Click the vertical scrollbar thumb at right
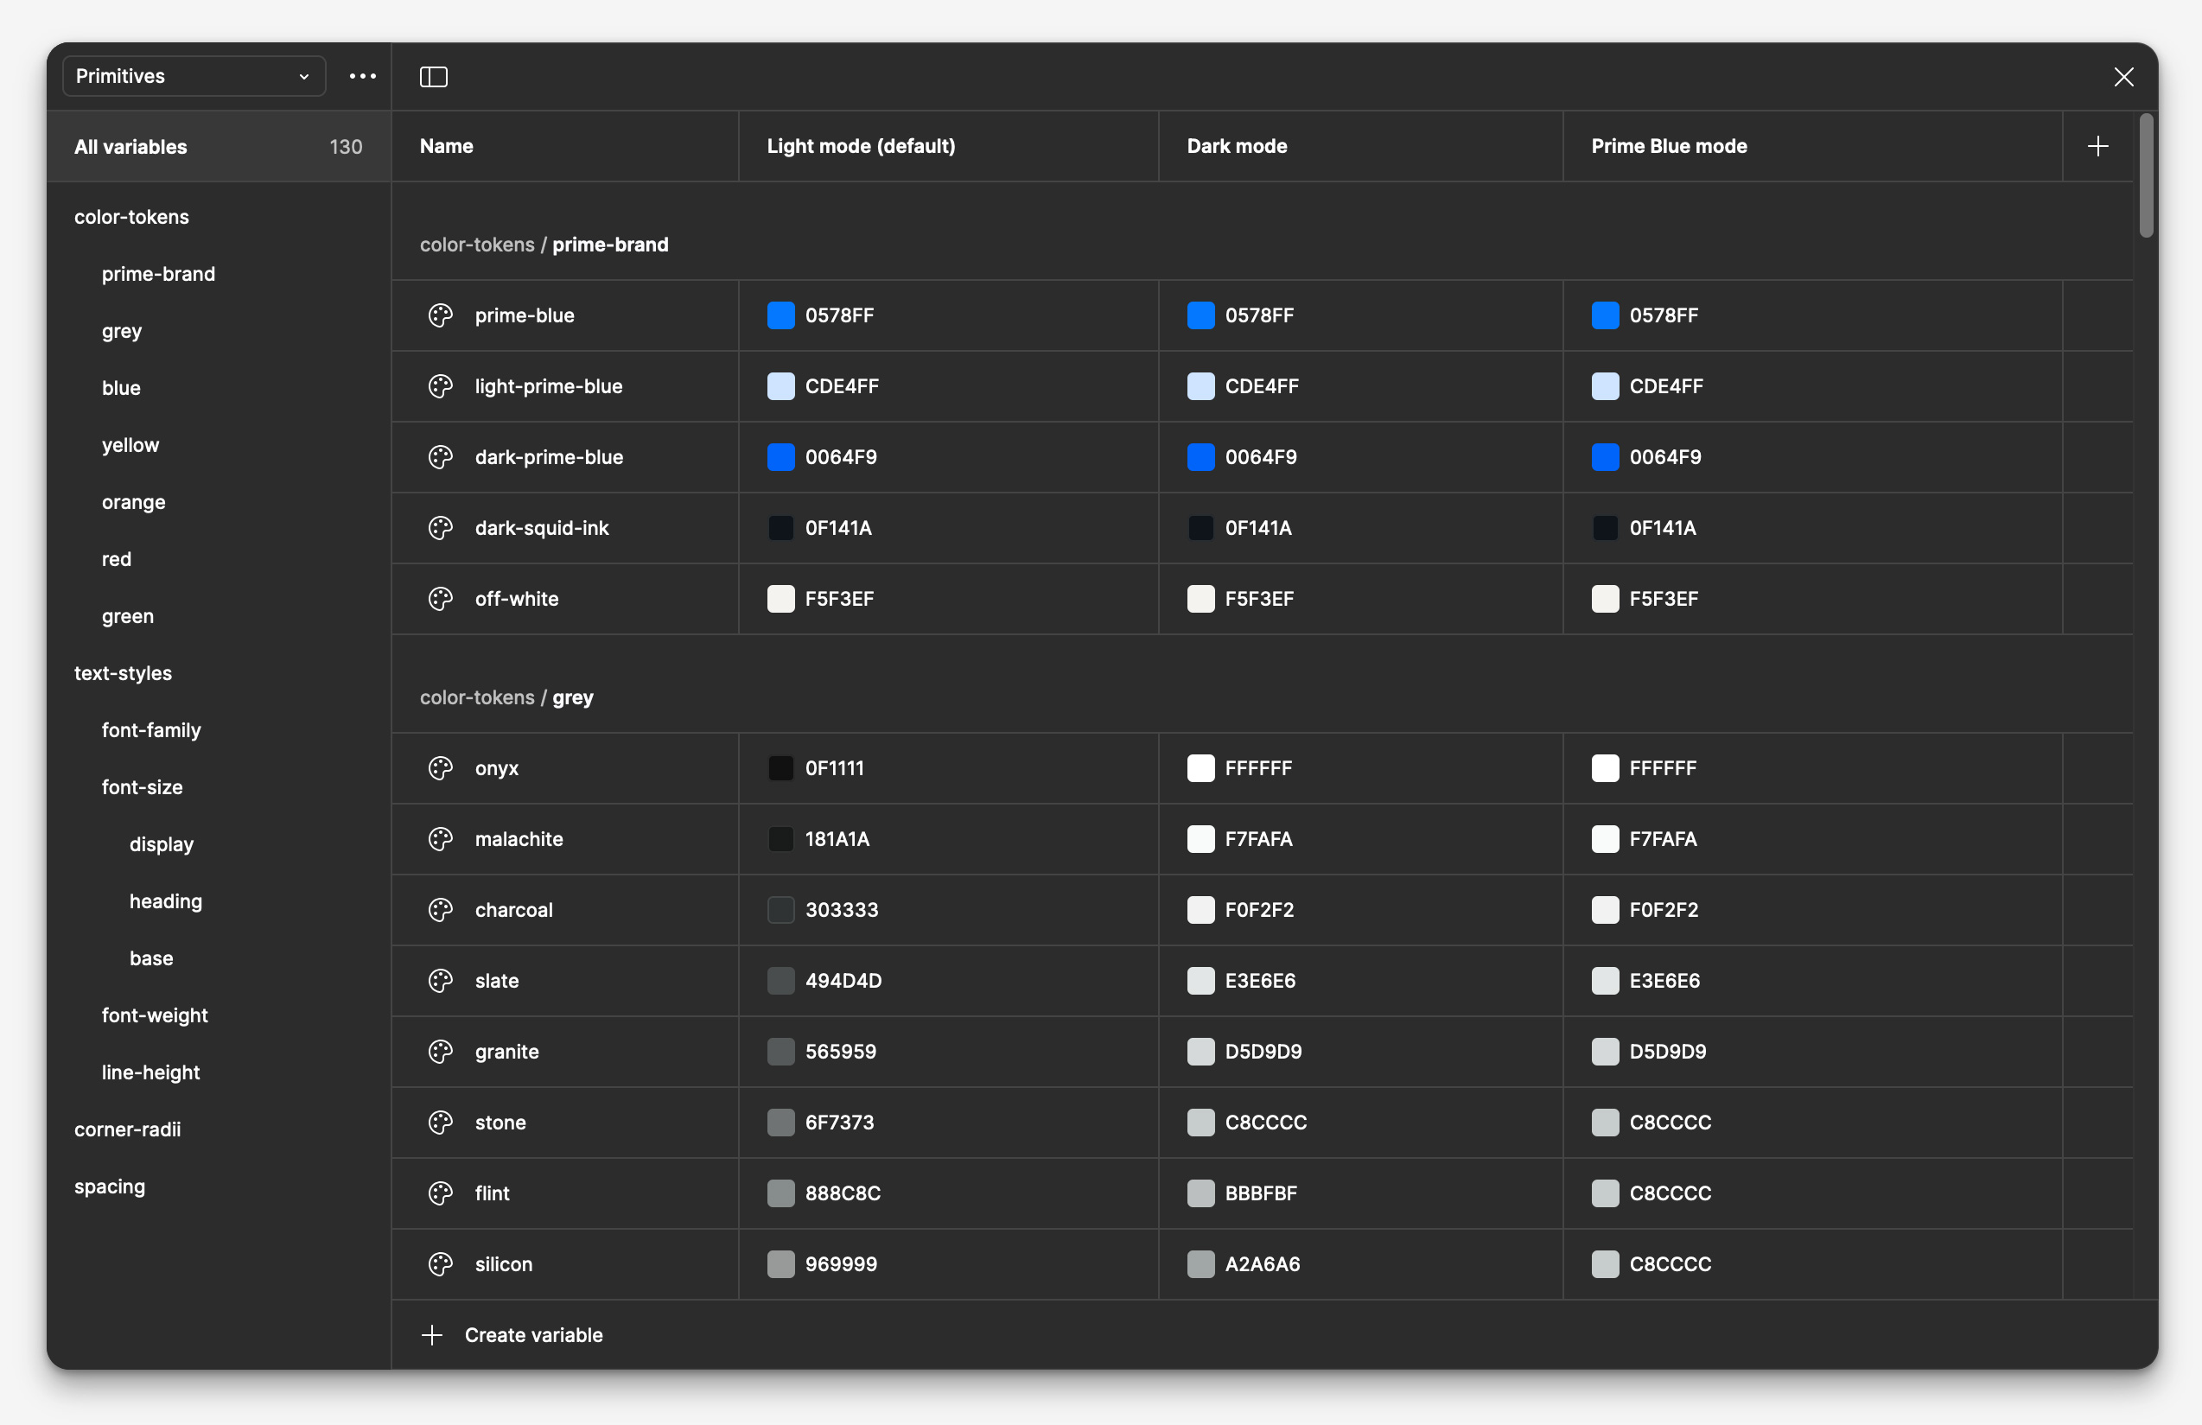 (2147, 175)
